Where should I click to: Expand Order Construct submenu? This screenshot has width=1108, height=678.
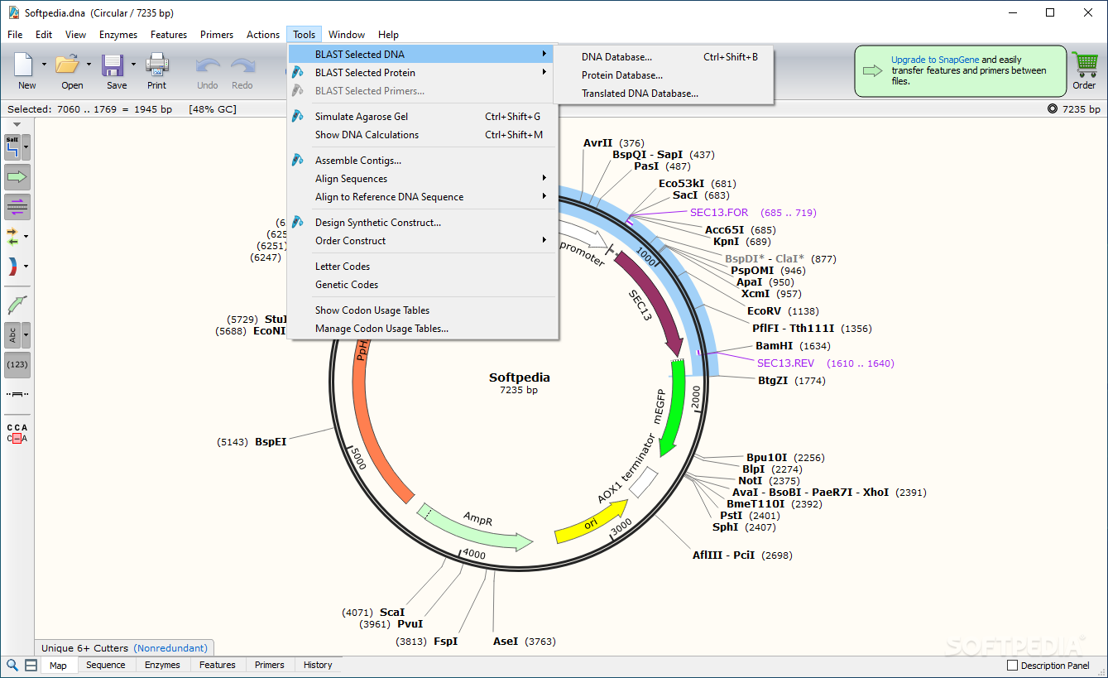tap(423, 241)
